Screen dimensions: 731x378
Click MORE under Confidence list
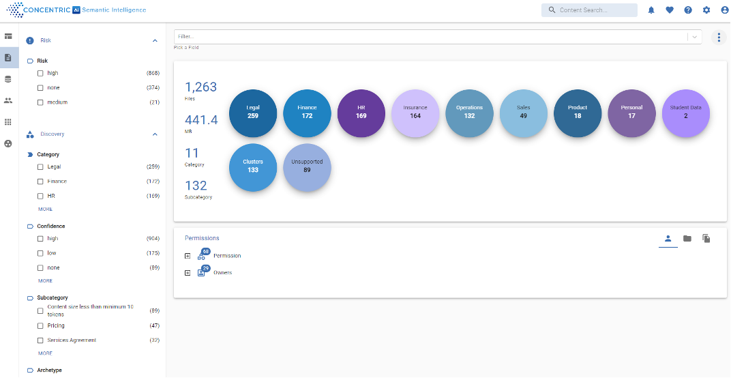tap(45, 280)
